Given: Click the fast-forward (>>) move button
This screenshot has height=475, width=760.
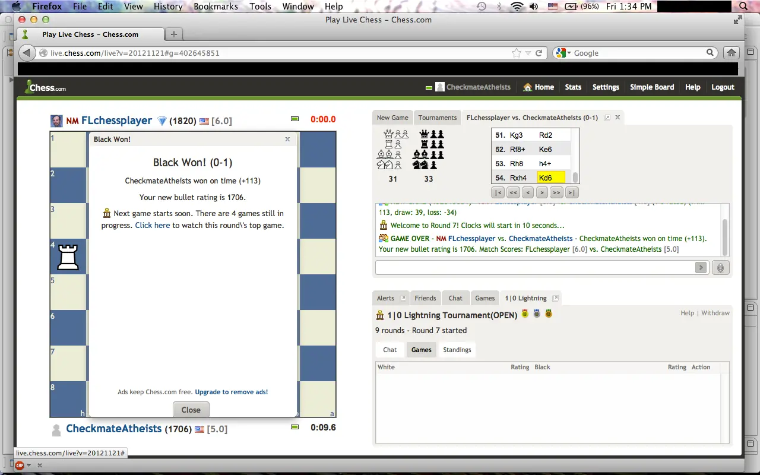Looking at the screenshot, I should (x=556, y=192).
